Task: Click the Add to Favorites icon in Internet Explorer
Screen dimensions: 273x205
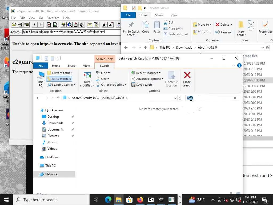Action: [96, 25]
